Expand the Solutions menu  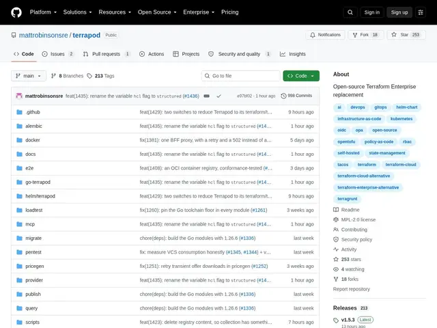pos(77,12)
